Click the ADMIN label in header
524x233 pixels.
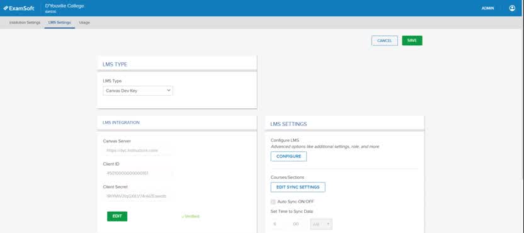tap(487, 8)
